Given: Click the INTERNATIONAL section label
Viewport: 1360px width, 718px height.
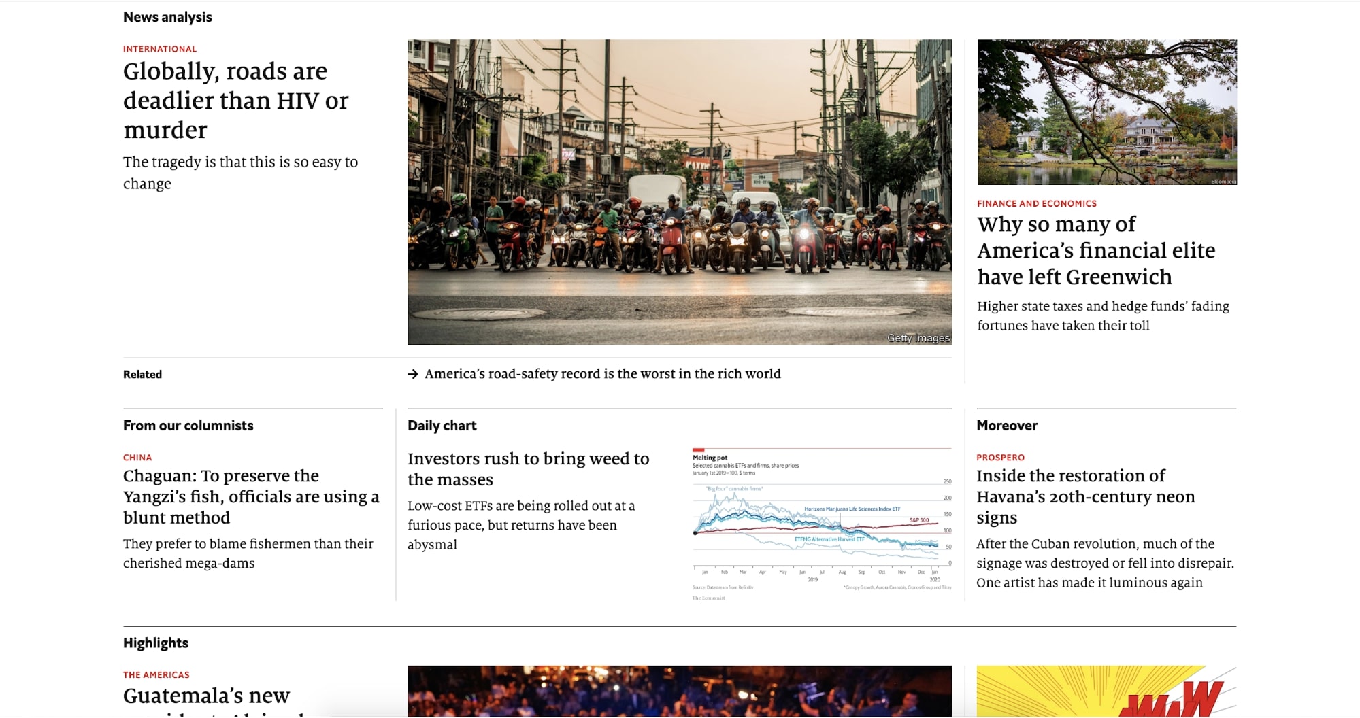Looking at the screenshot, I should point(160,49).
